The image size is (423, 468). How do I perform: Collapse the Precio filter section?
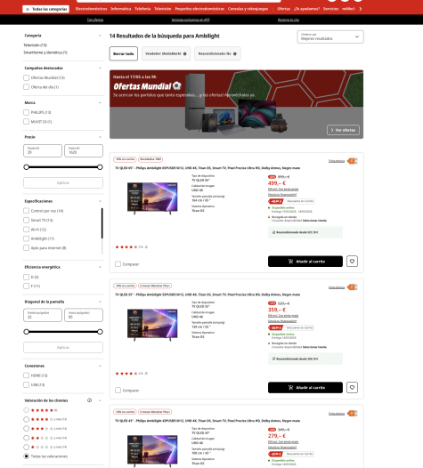point(100,137)
